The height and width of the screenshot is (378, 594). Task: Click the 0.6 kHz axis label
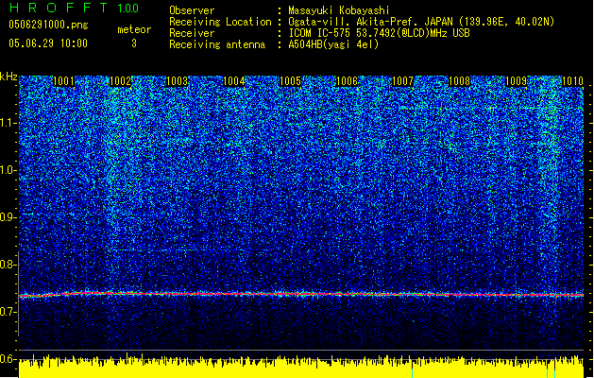(x=8, y=359)
